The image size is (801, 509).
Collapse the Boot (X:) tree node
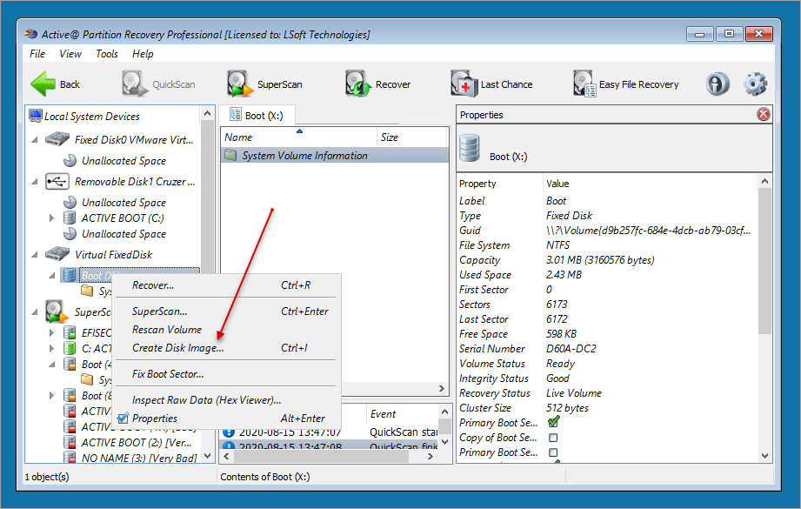click(51, 276)
